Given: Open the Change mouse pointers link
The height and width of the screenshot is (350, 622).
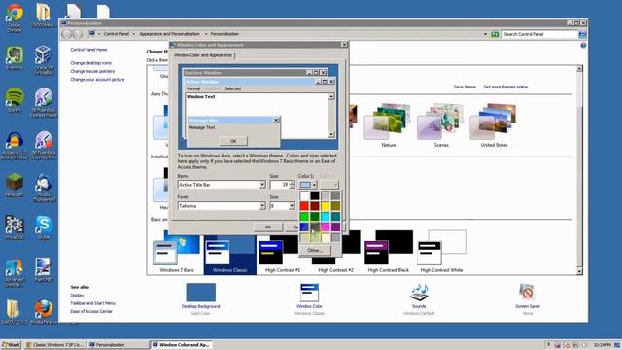Looking at the screenshot, I should [92, 71].
